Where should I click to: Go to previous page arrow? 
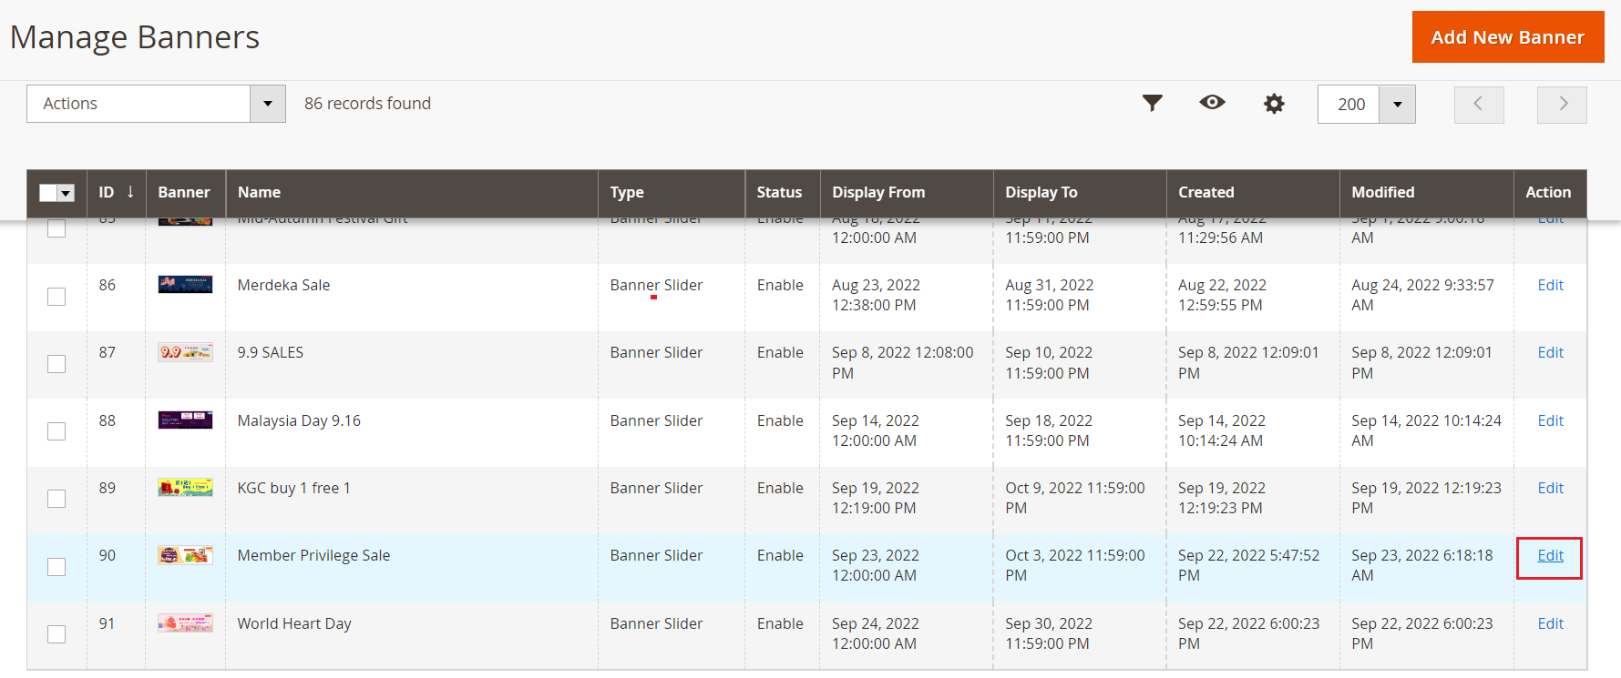[1479, 105]
